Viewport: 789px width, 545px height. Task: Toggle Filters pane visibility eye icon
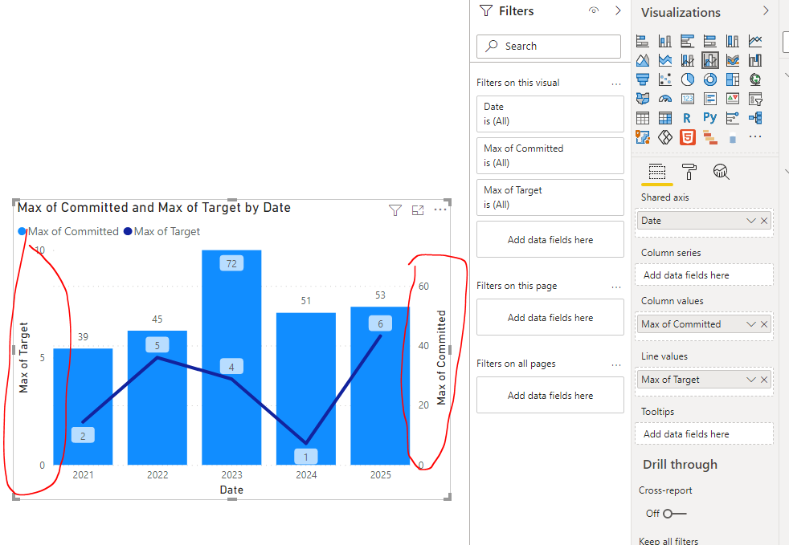click(x=594, y=10)
